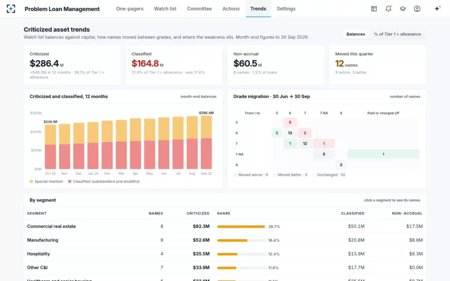Switch to % of Tier 1 + allowance

397,34
